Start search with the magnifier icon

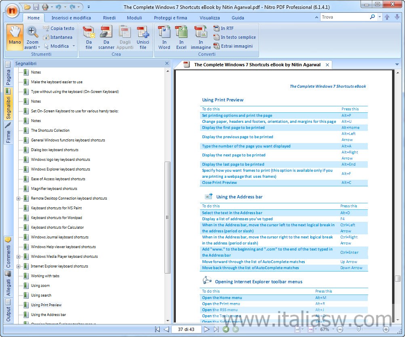372,17
